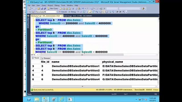
Task: Click the DemoSalesDB status bar entry
Action: pos(140,90)
